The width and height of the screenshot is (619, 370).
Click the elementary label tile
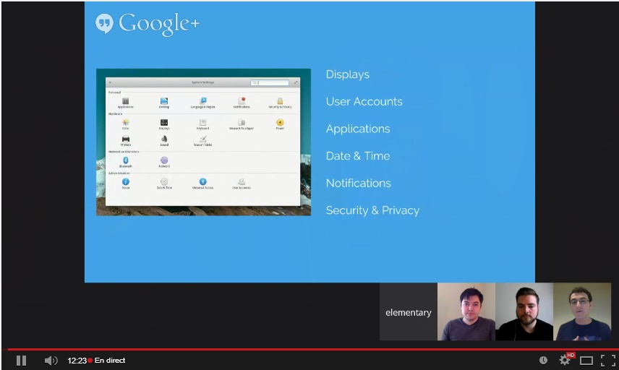[x=409, y=311]
